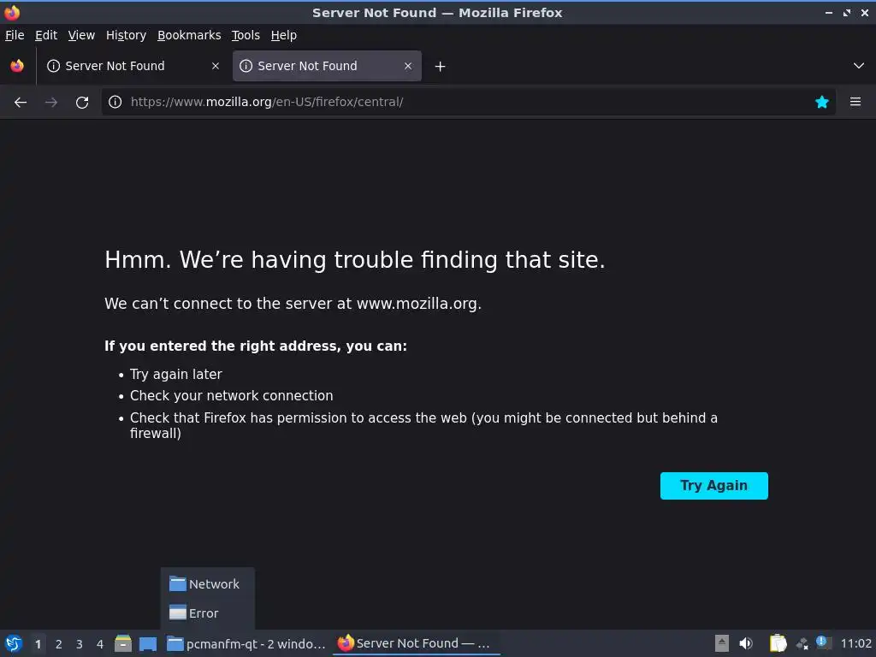This screenshot has width=876, height=657.
Task: Go back one page
Action: 21,103
